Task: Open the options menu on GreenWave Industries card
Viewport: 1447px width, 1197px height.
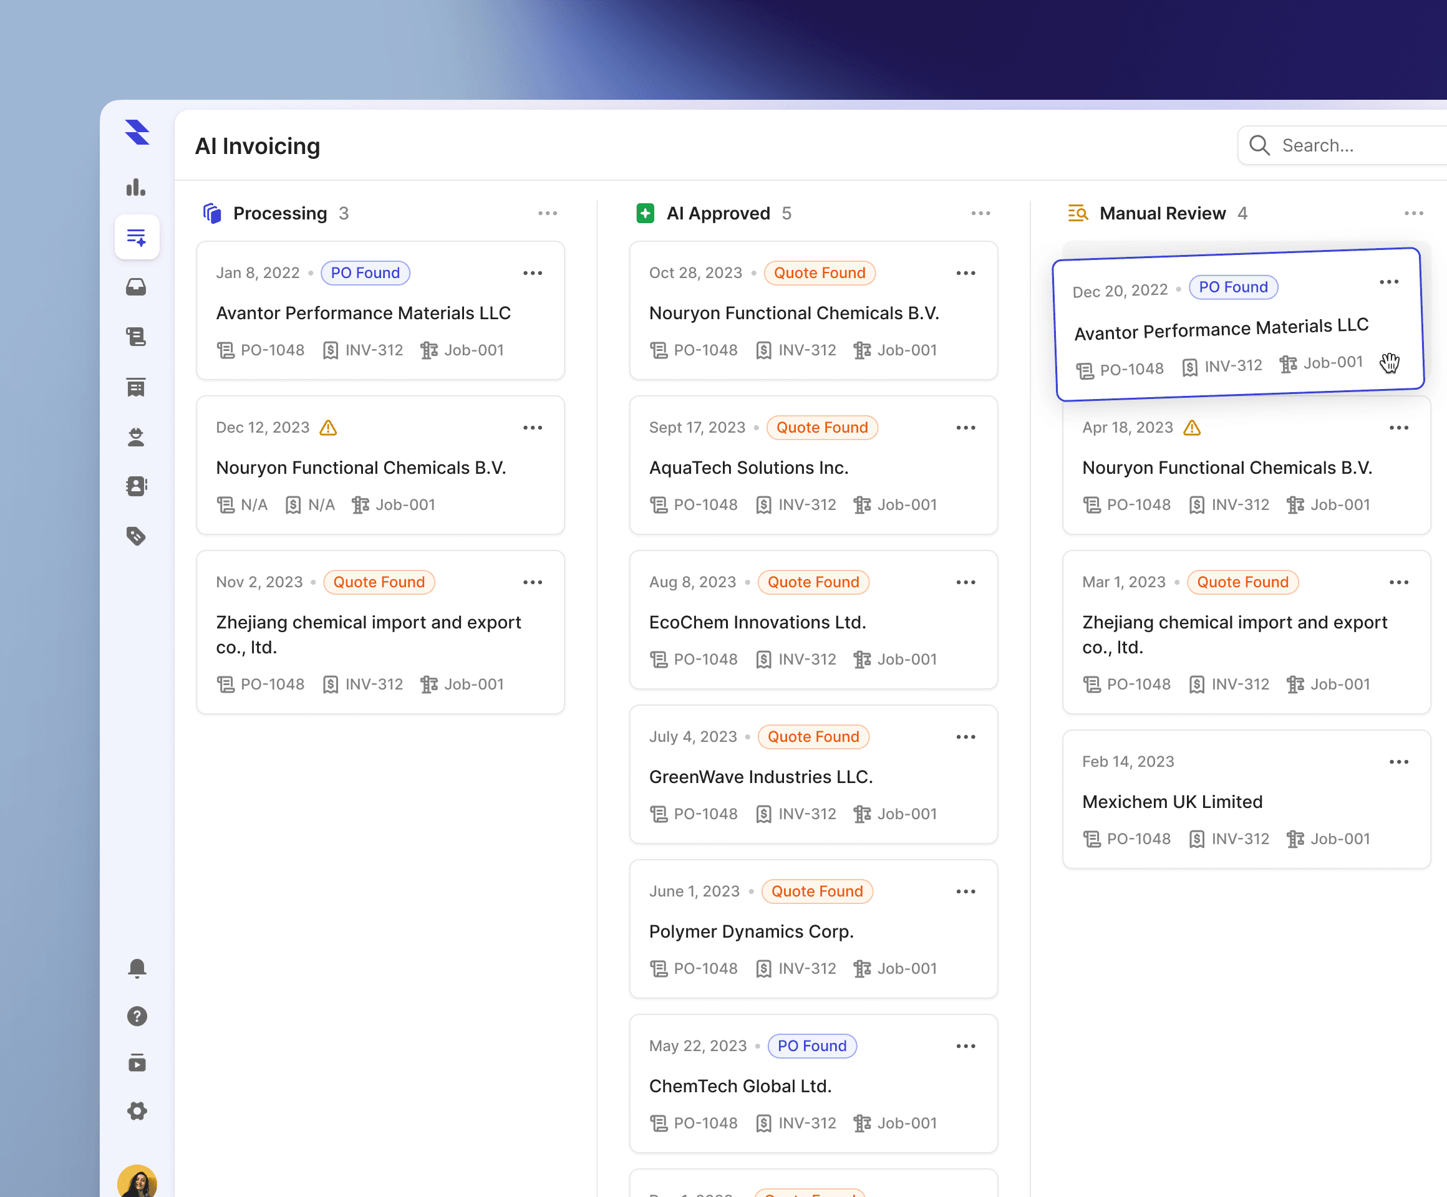Action: pos(966,737)
